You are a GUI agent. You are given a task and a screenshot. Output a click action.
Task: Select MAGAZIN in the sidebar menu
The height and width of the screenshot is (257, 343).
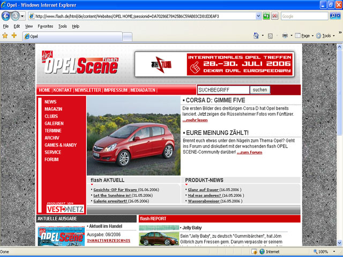[x=54, y=109]
